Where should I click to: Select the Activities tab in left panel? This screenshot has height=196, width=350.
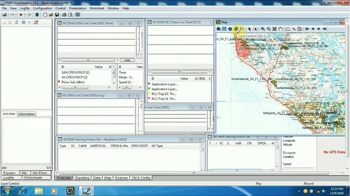tap(9, 114)
